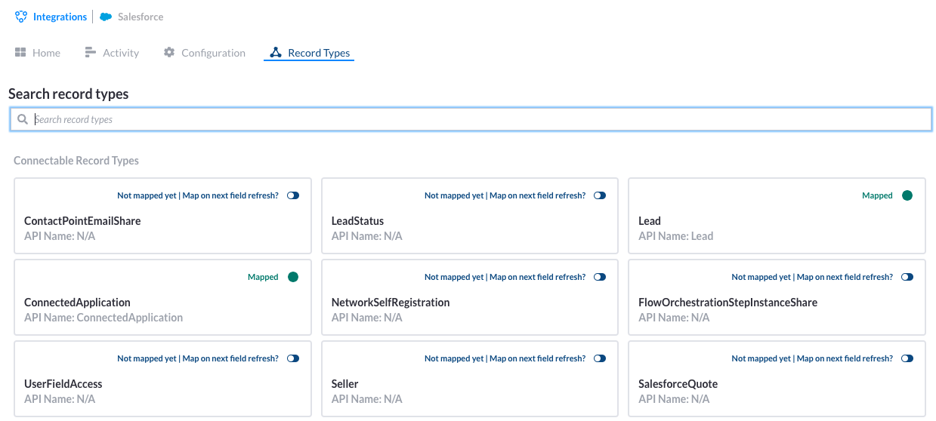936x421 pixels.
Task: Go to the Home tab
Action: [x=38, y=53]
